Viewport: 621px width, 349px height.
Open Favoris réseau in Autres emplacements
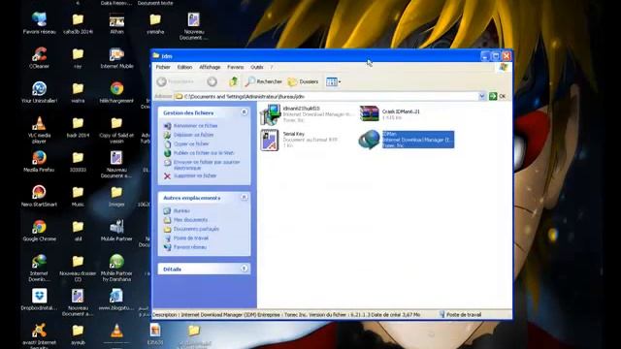tap(190, 247)
